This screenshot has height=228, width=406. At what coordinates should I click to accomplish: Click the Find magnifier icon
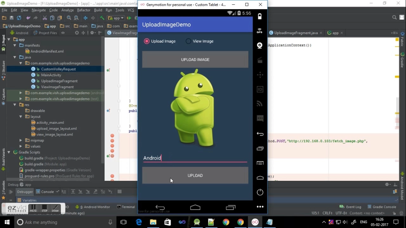[x=69, y=18]
